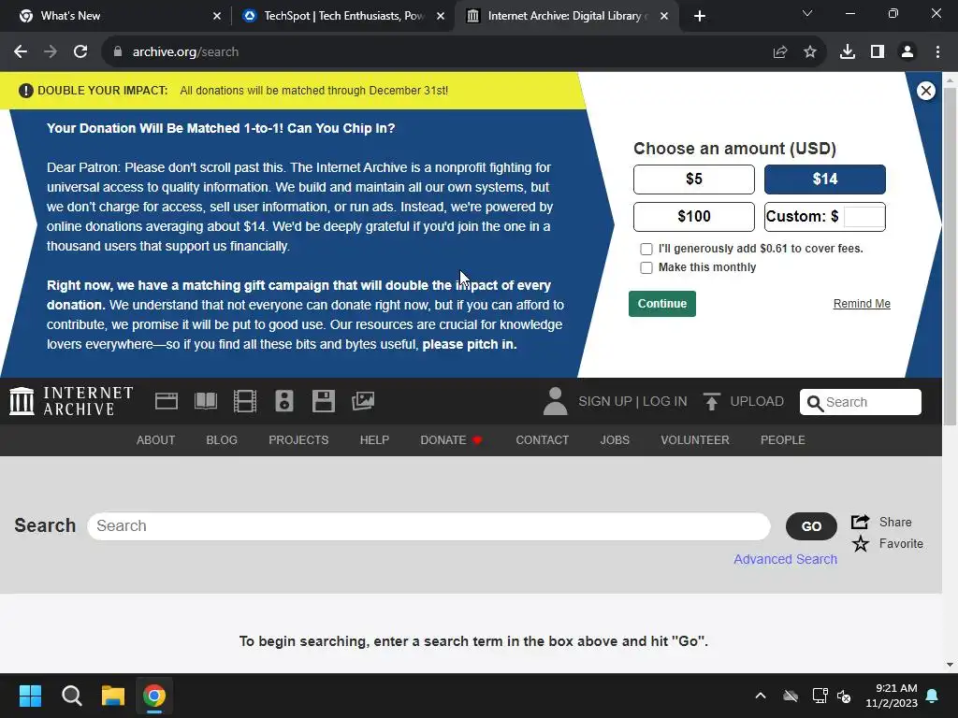Open a new browser tab

point(700,16)
